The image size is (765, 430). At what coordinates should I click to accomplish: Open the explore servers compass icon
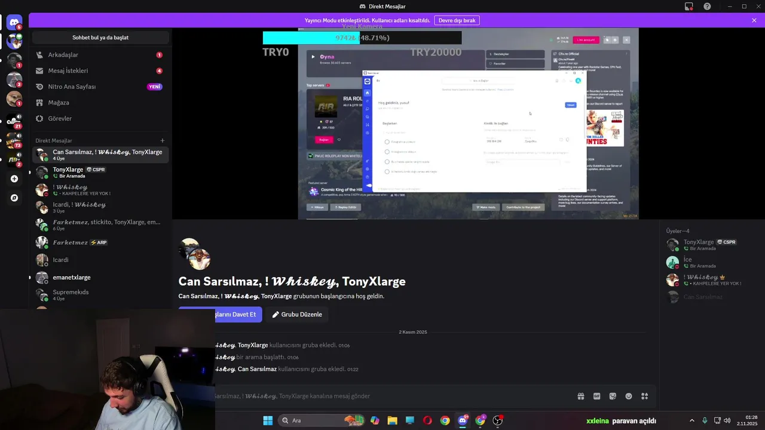(x=14, y=198)
